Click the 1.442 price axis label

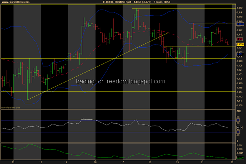240,30
